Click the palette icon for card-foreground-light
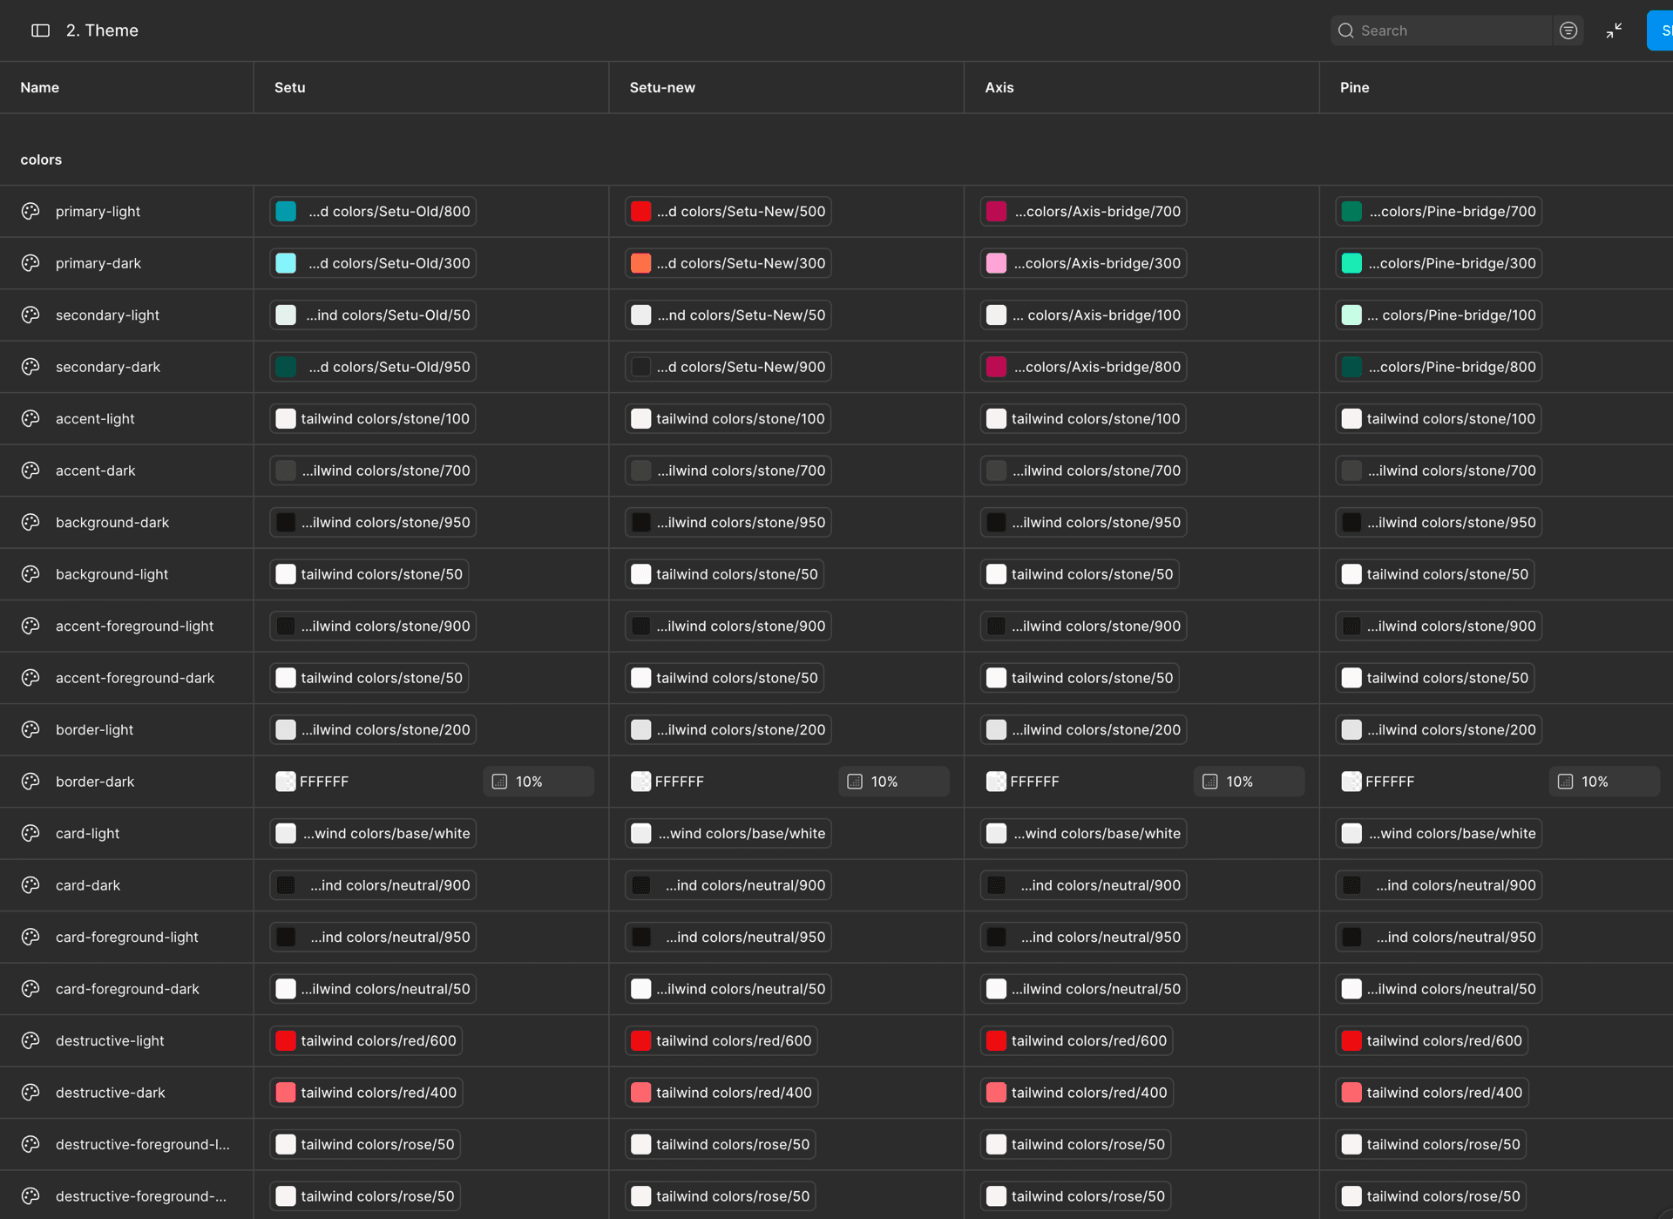The height and width of the screenshot is (1219, 1673). click(x=30, y=937)
